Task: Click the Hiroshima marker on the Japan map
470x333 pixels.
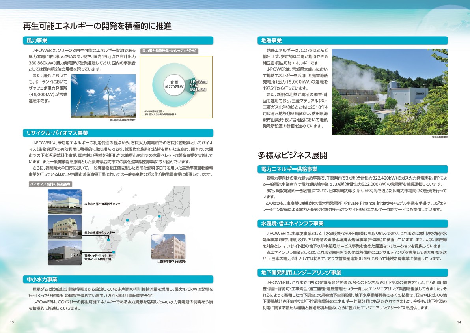Action: click(127, 221)
